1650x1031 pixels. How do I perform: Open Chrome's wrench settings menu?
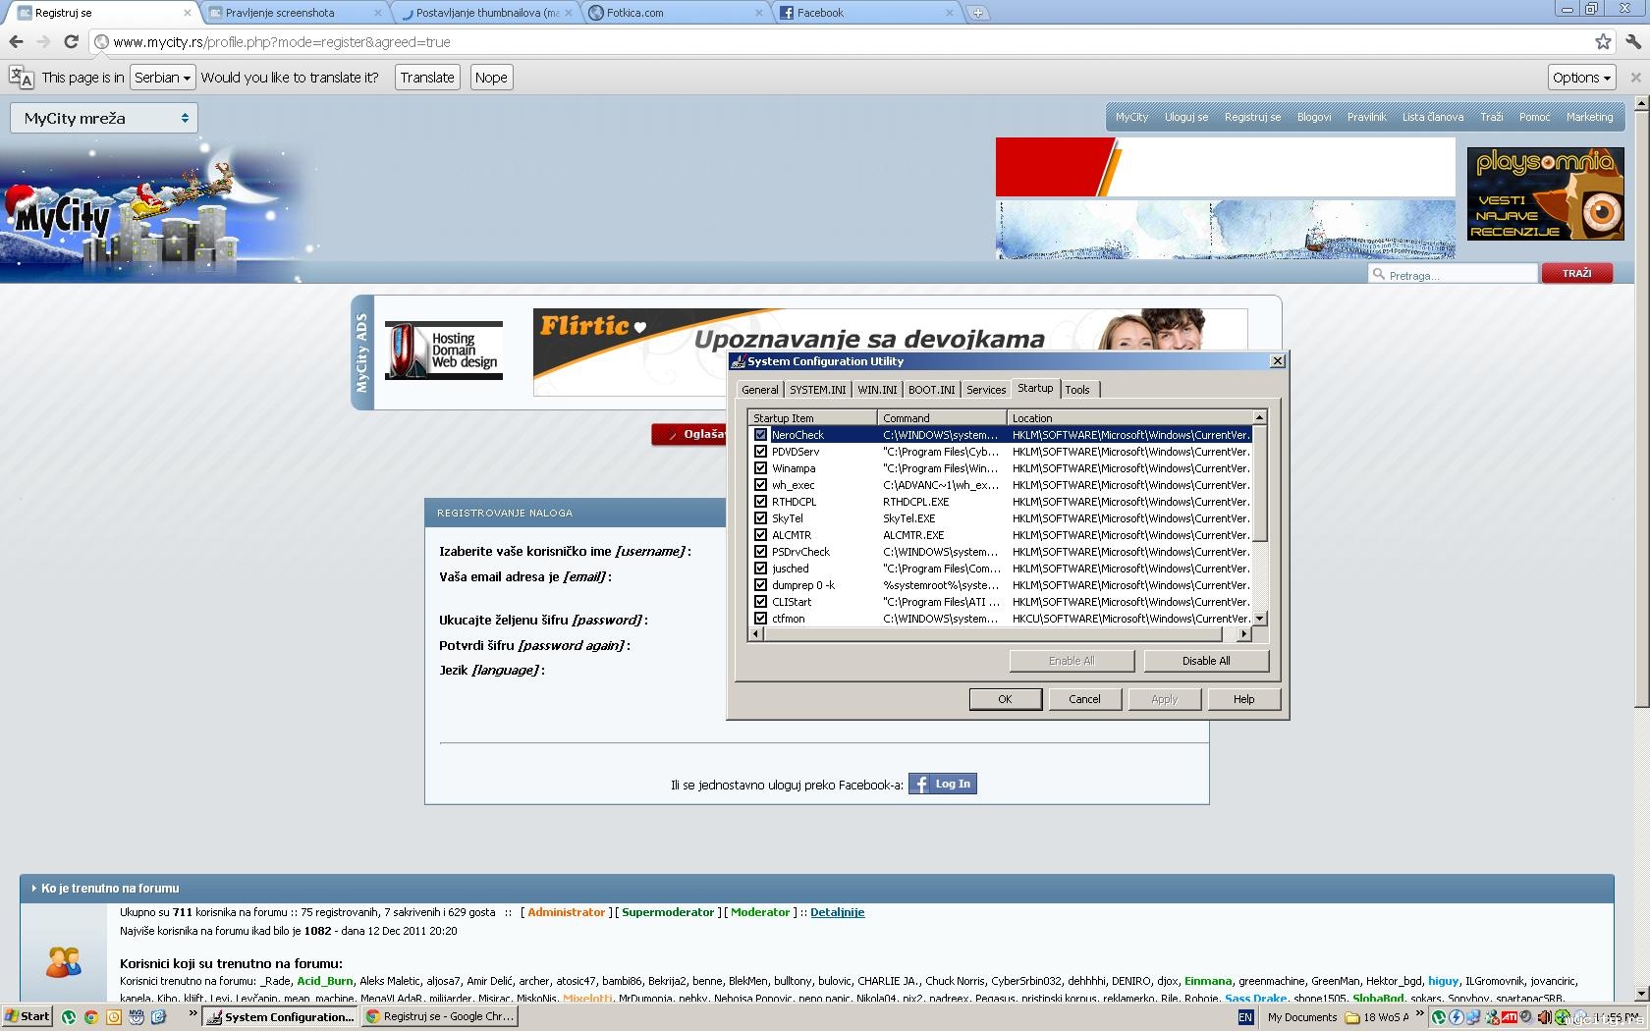click(x=1633, y=42)
